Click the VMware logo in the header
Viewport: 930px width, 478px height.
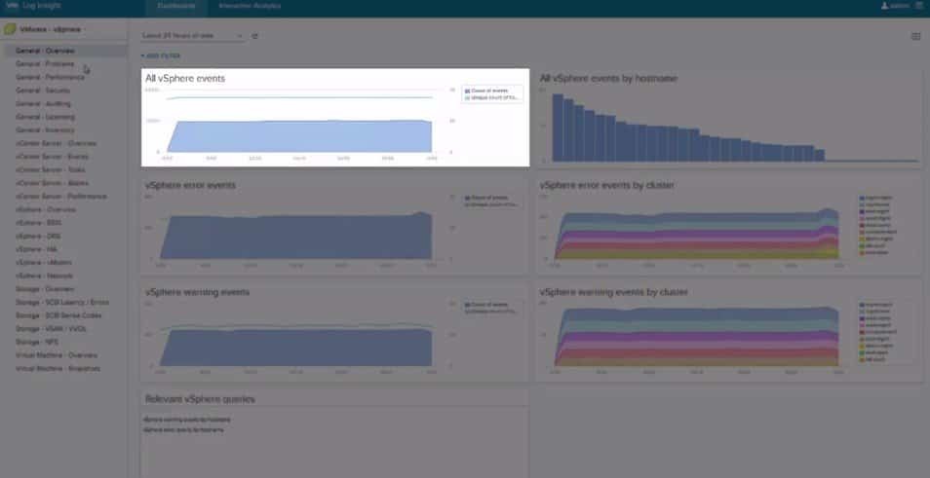tap(13, 6)
